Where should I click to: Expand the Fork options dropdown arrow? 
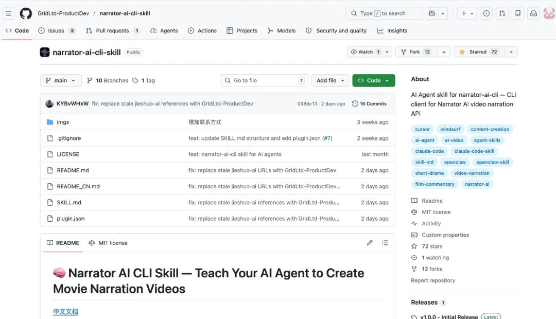click(x=444, y=52)
